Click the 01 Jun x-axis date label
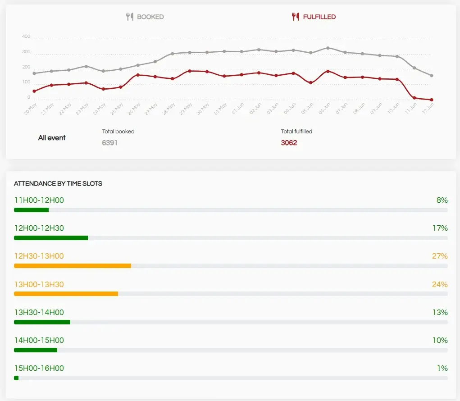 pos(237,109)
